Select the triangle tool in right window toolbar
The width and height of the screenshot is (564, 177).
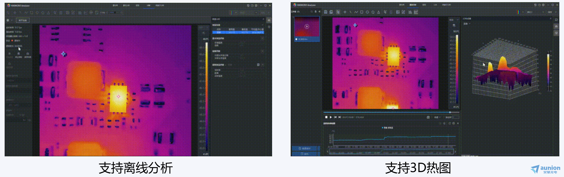pos(379,12)
